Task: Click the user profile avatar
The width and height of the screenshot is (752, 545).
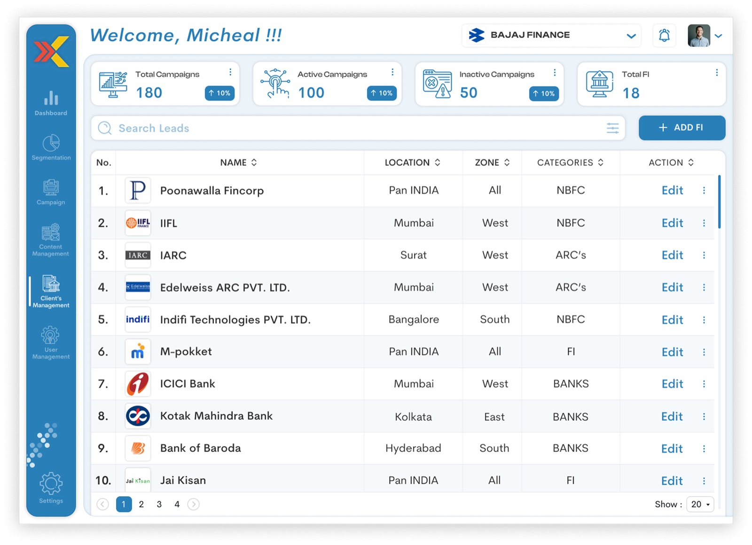Action: coord(699,35)
